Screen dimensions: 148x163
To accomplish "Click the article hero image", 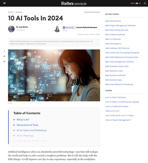I will tap(54, 75).
